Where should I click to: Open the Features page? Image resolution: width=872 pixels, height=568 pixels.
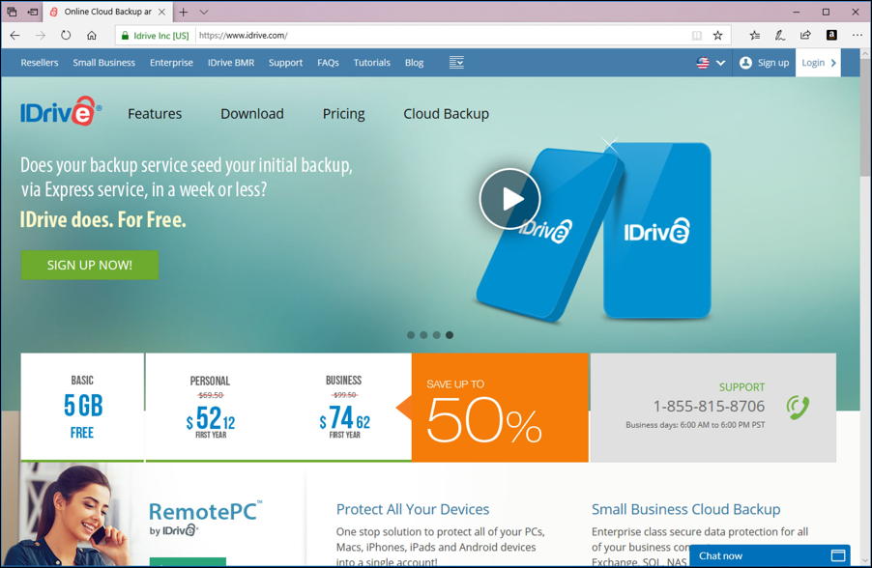155,114
